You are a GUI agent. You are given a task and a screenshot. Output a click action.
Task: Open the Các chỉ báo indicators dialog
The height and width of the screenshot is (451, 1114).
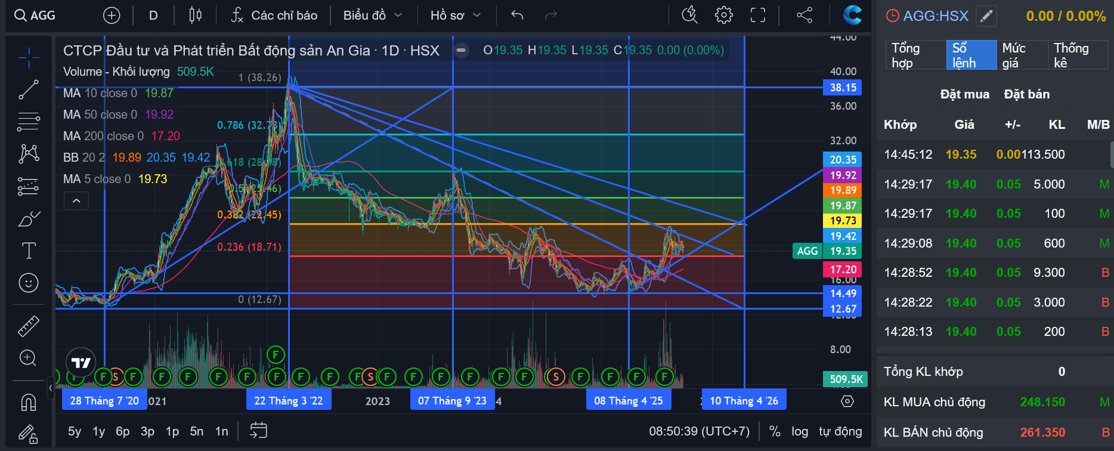[274, 16]
